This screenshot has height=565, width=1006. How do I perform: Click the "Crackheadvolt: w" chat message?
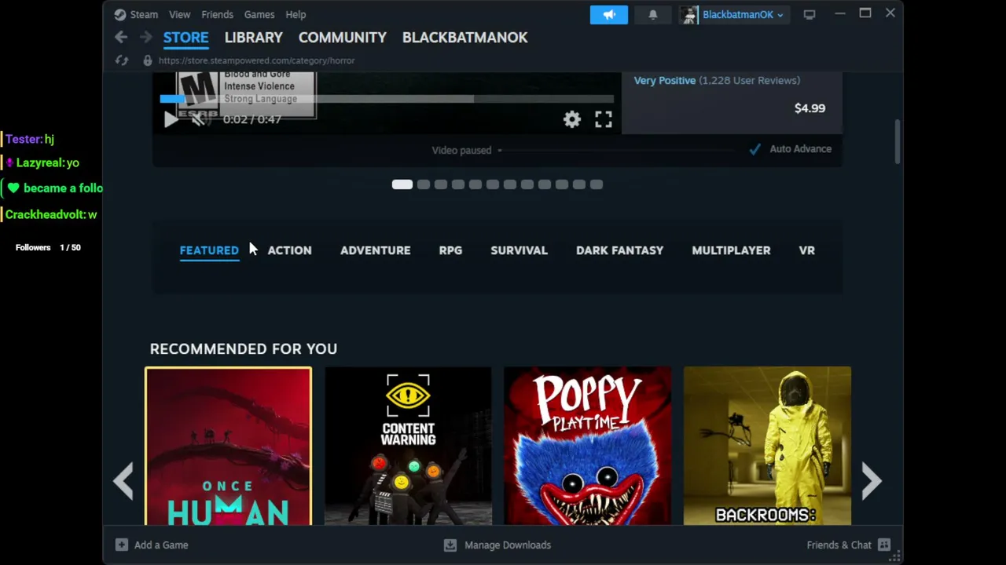[51, 214]
